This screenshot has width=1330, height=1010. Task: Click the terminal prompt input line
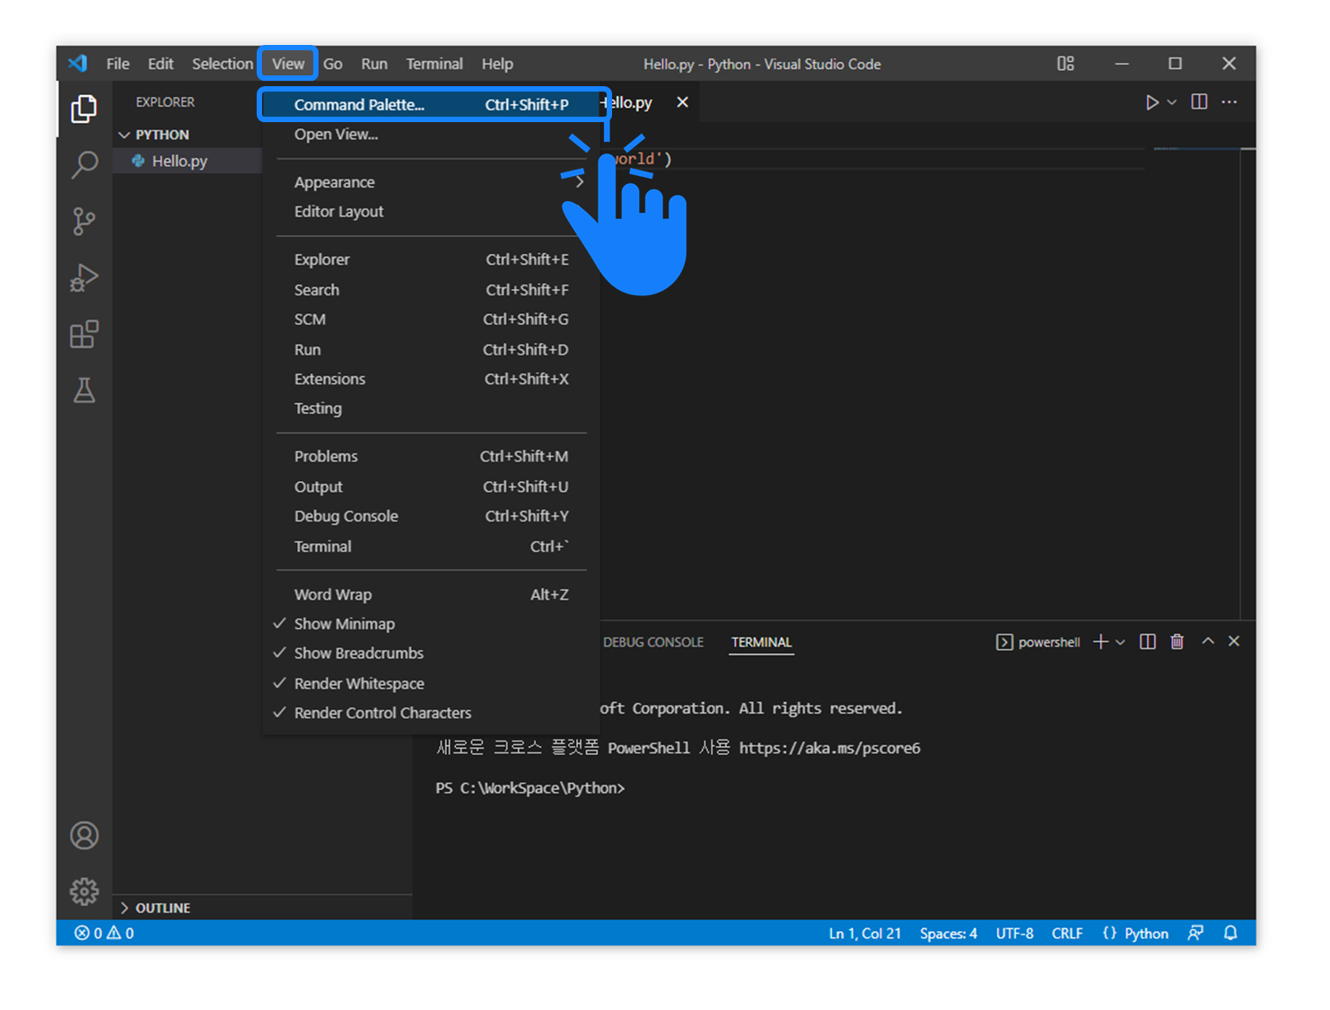(530, 787)
